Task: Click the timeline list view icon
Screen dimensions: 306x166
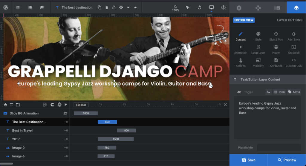Action: pyautogui.click(x=12, y=105)
